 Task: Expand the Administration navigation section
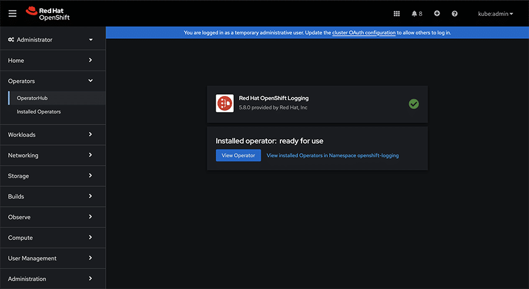pyautogui.click(x=53, y=279)
